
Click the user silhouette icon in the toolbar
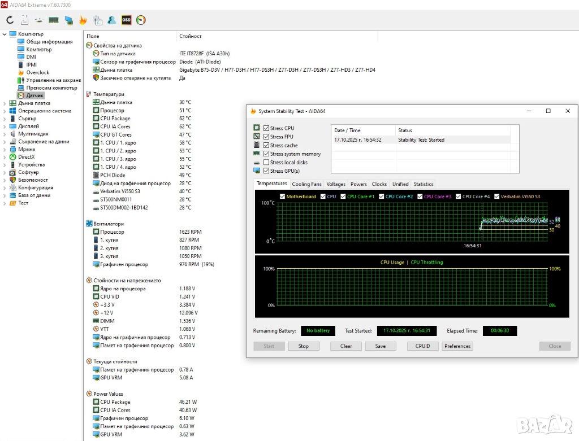(112, 20)
